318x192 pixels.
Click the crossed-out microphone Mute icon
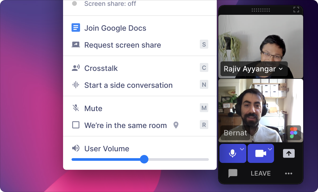pyautogui.click(x=76, y=108)
